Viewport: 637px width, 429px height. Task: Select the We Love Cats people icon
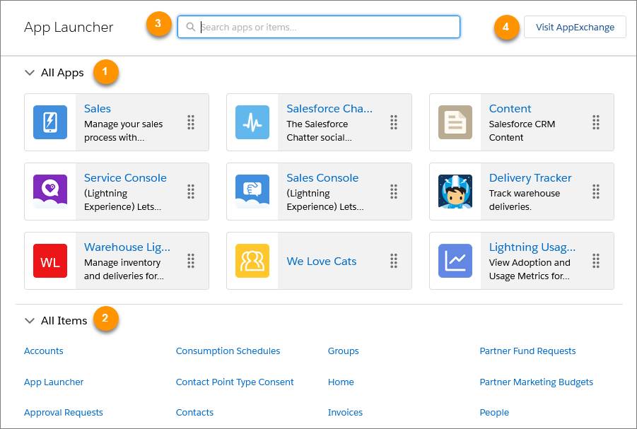click(252, 261)
